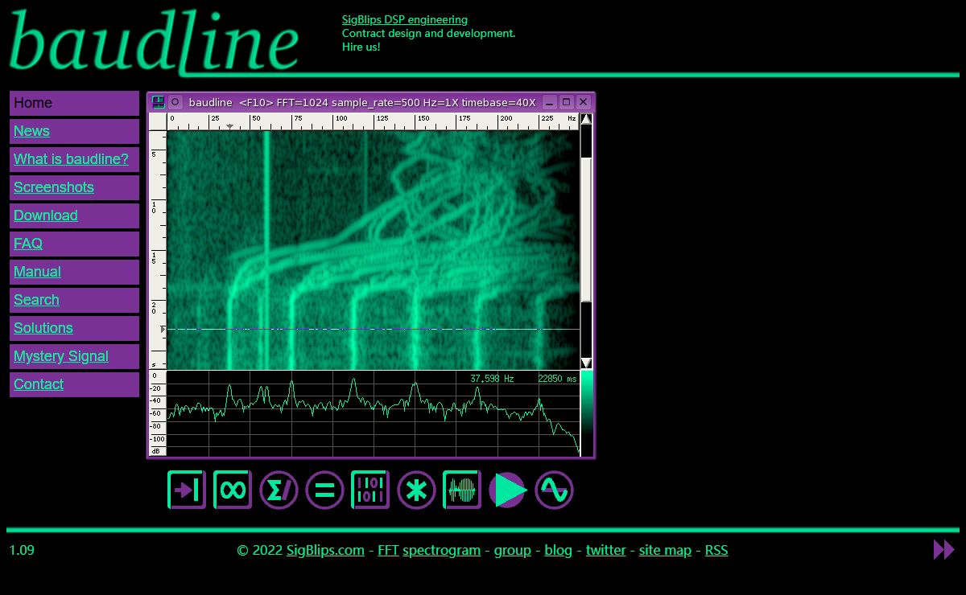Click the sigma slash icon

tap(279, 490)
